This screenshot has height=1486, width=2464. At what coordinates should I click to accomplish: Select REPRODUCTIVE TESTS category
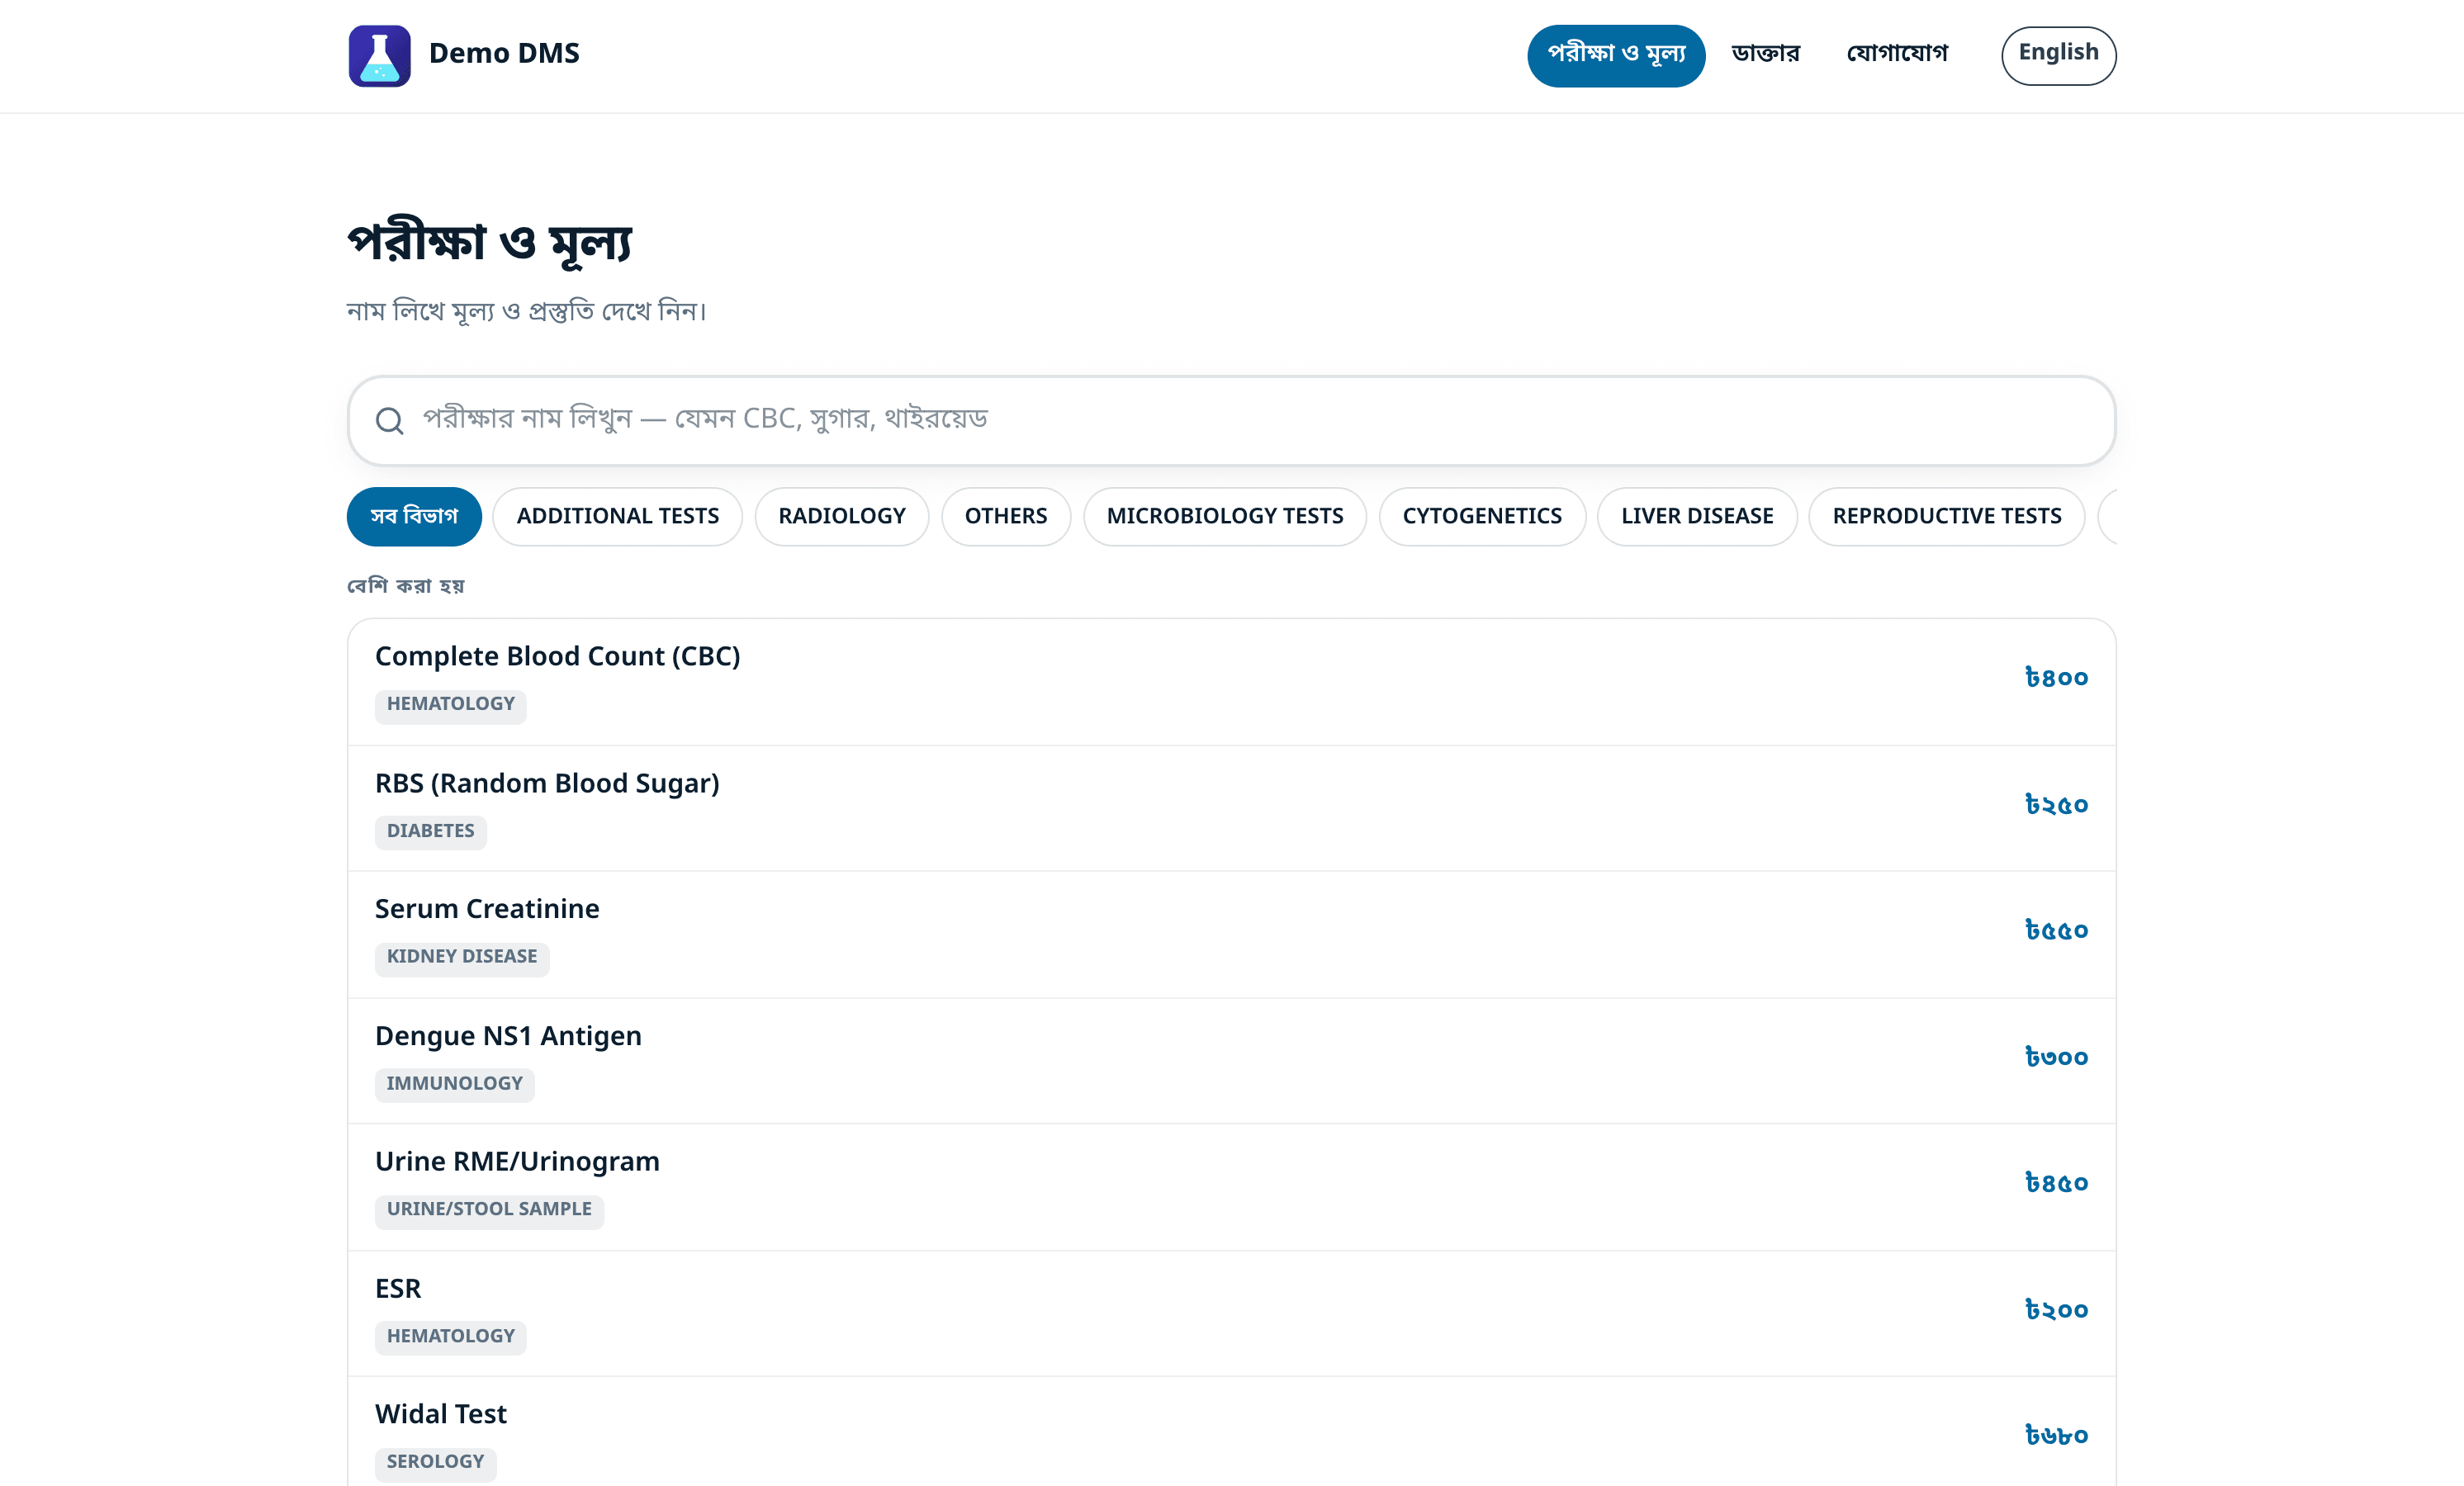point(1946,516)
